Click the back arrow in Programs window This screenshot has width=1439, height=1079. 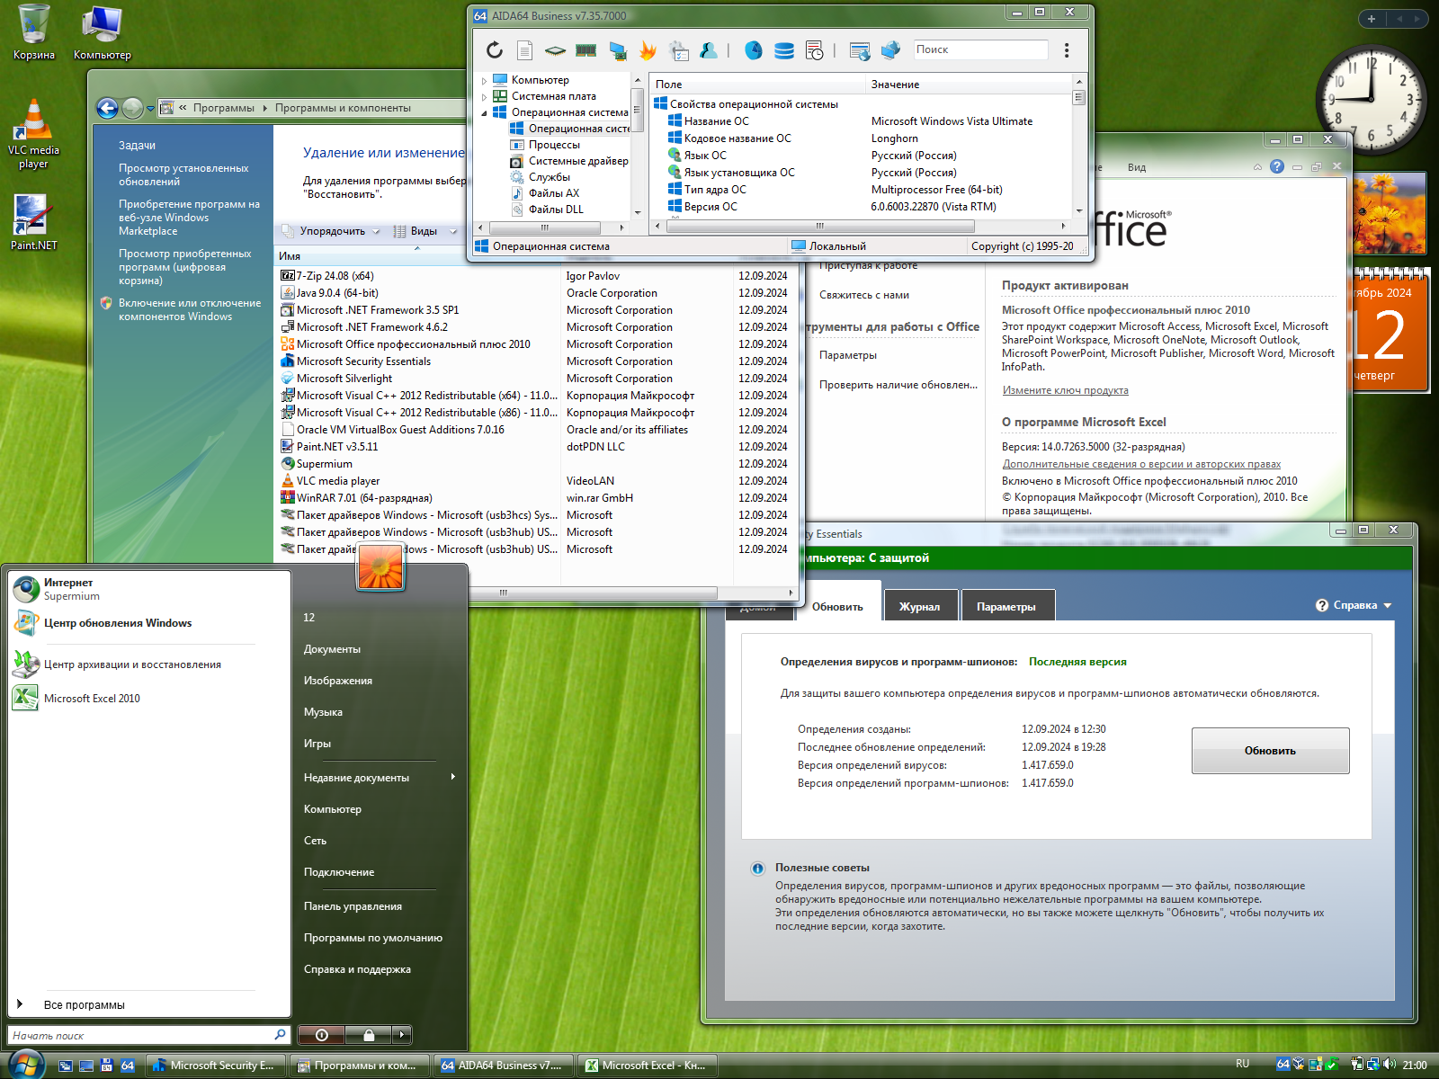click(x=107, y=108)
